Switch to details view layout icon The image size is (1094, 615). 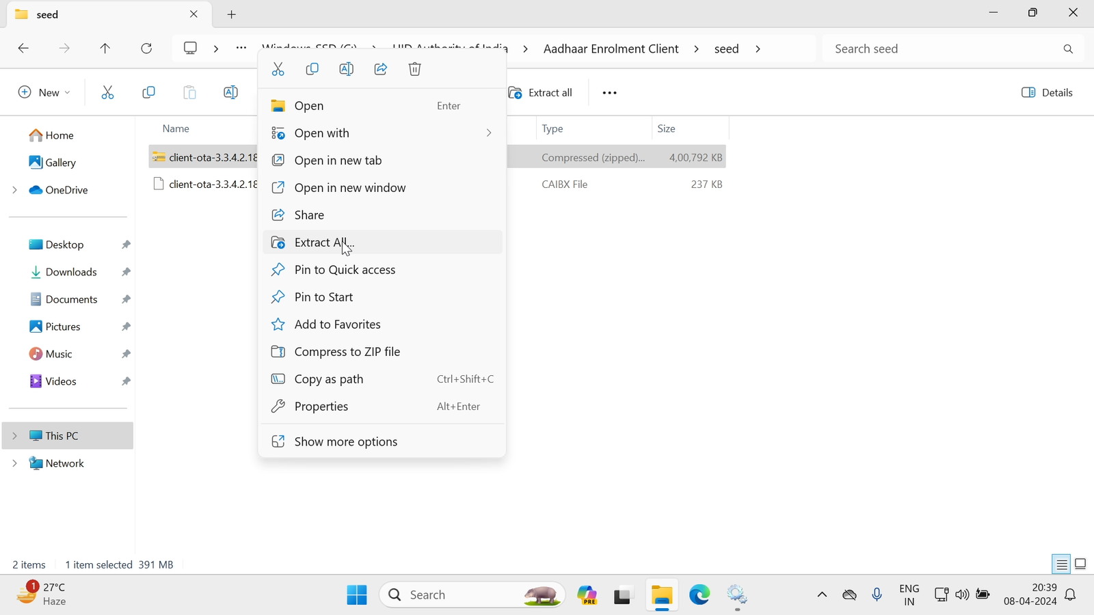1061,564
